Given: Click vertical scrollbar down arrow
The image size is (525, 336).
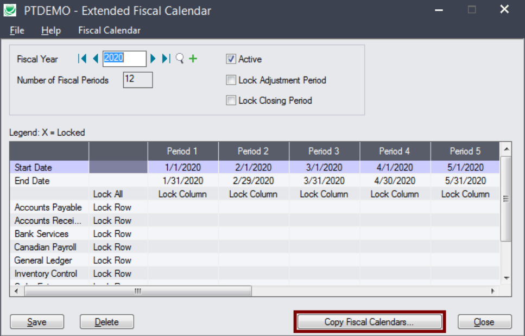Looking at the screenshot, I should [x=506, y=278].
